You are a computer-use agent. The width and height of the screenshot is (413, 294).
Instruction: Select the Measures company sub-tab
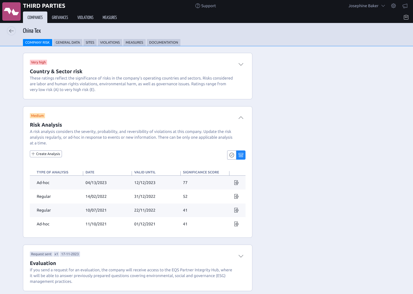coord(134,42)
